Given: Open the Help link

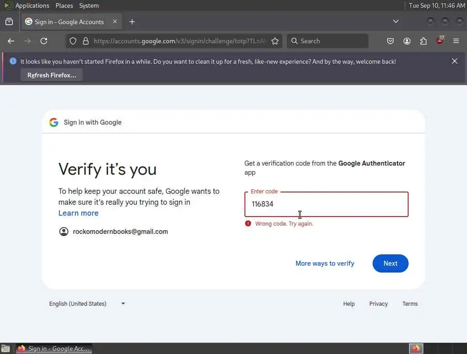Looking at the screenshot, I should tap(349, 304).
